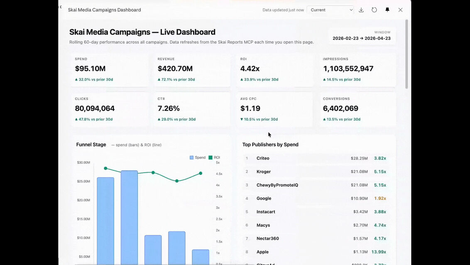Screen dimensions: 470x265
Task: Click the 1.92x ROI value for Google
Action: point(380,199)
